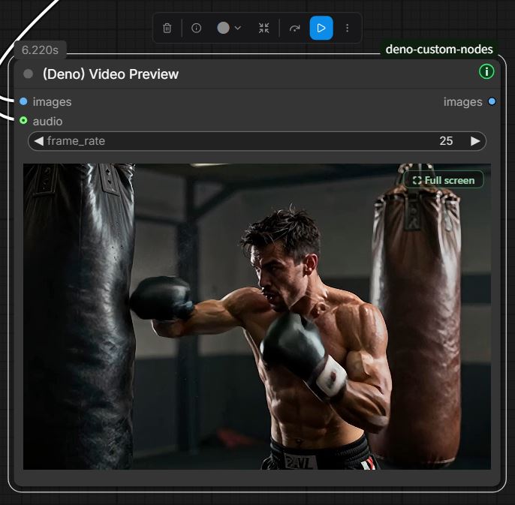Screen dimensions: 515x505
Task: Click the images output label
Action: (x=462, y=102)
